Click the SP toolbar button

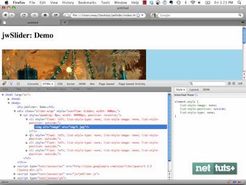click(x=56, y=15)
